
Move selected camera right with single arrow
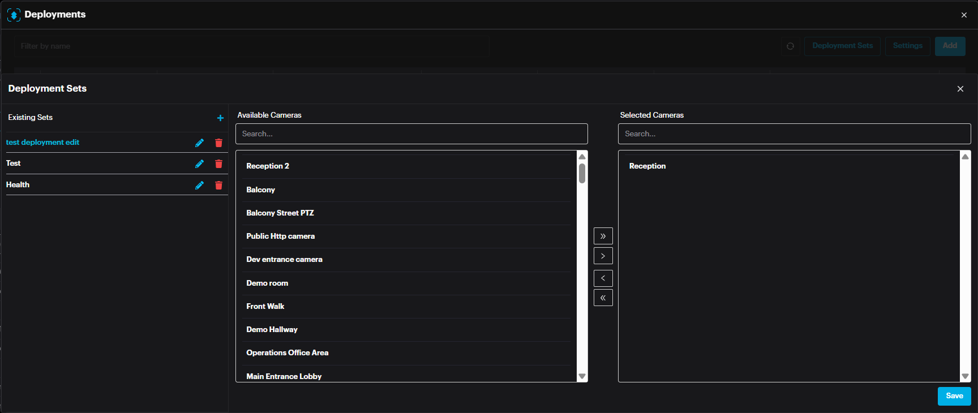pyautogui.click(x=603, y=256)
